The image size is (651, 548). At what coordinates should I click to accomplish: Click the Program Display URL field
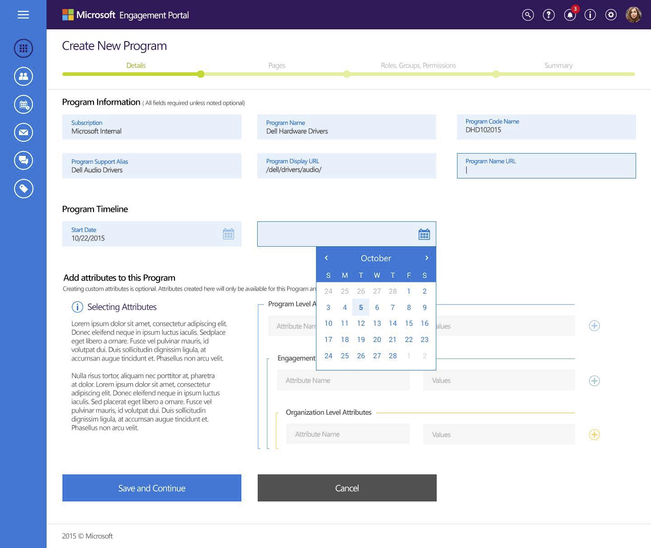coord(347,166)
